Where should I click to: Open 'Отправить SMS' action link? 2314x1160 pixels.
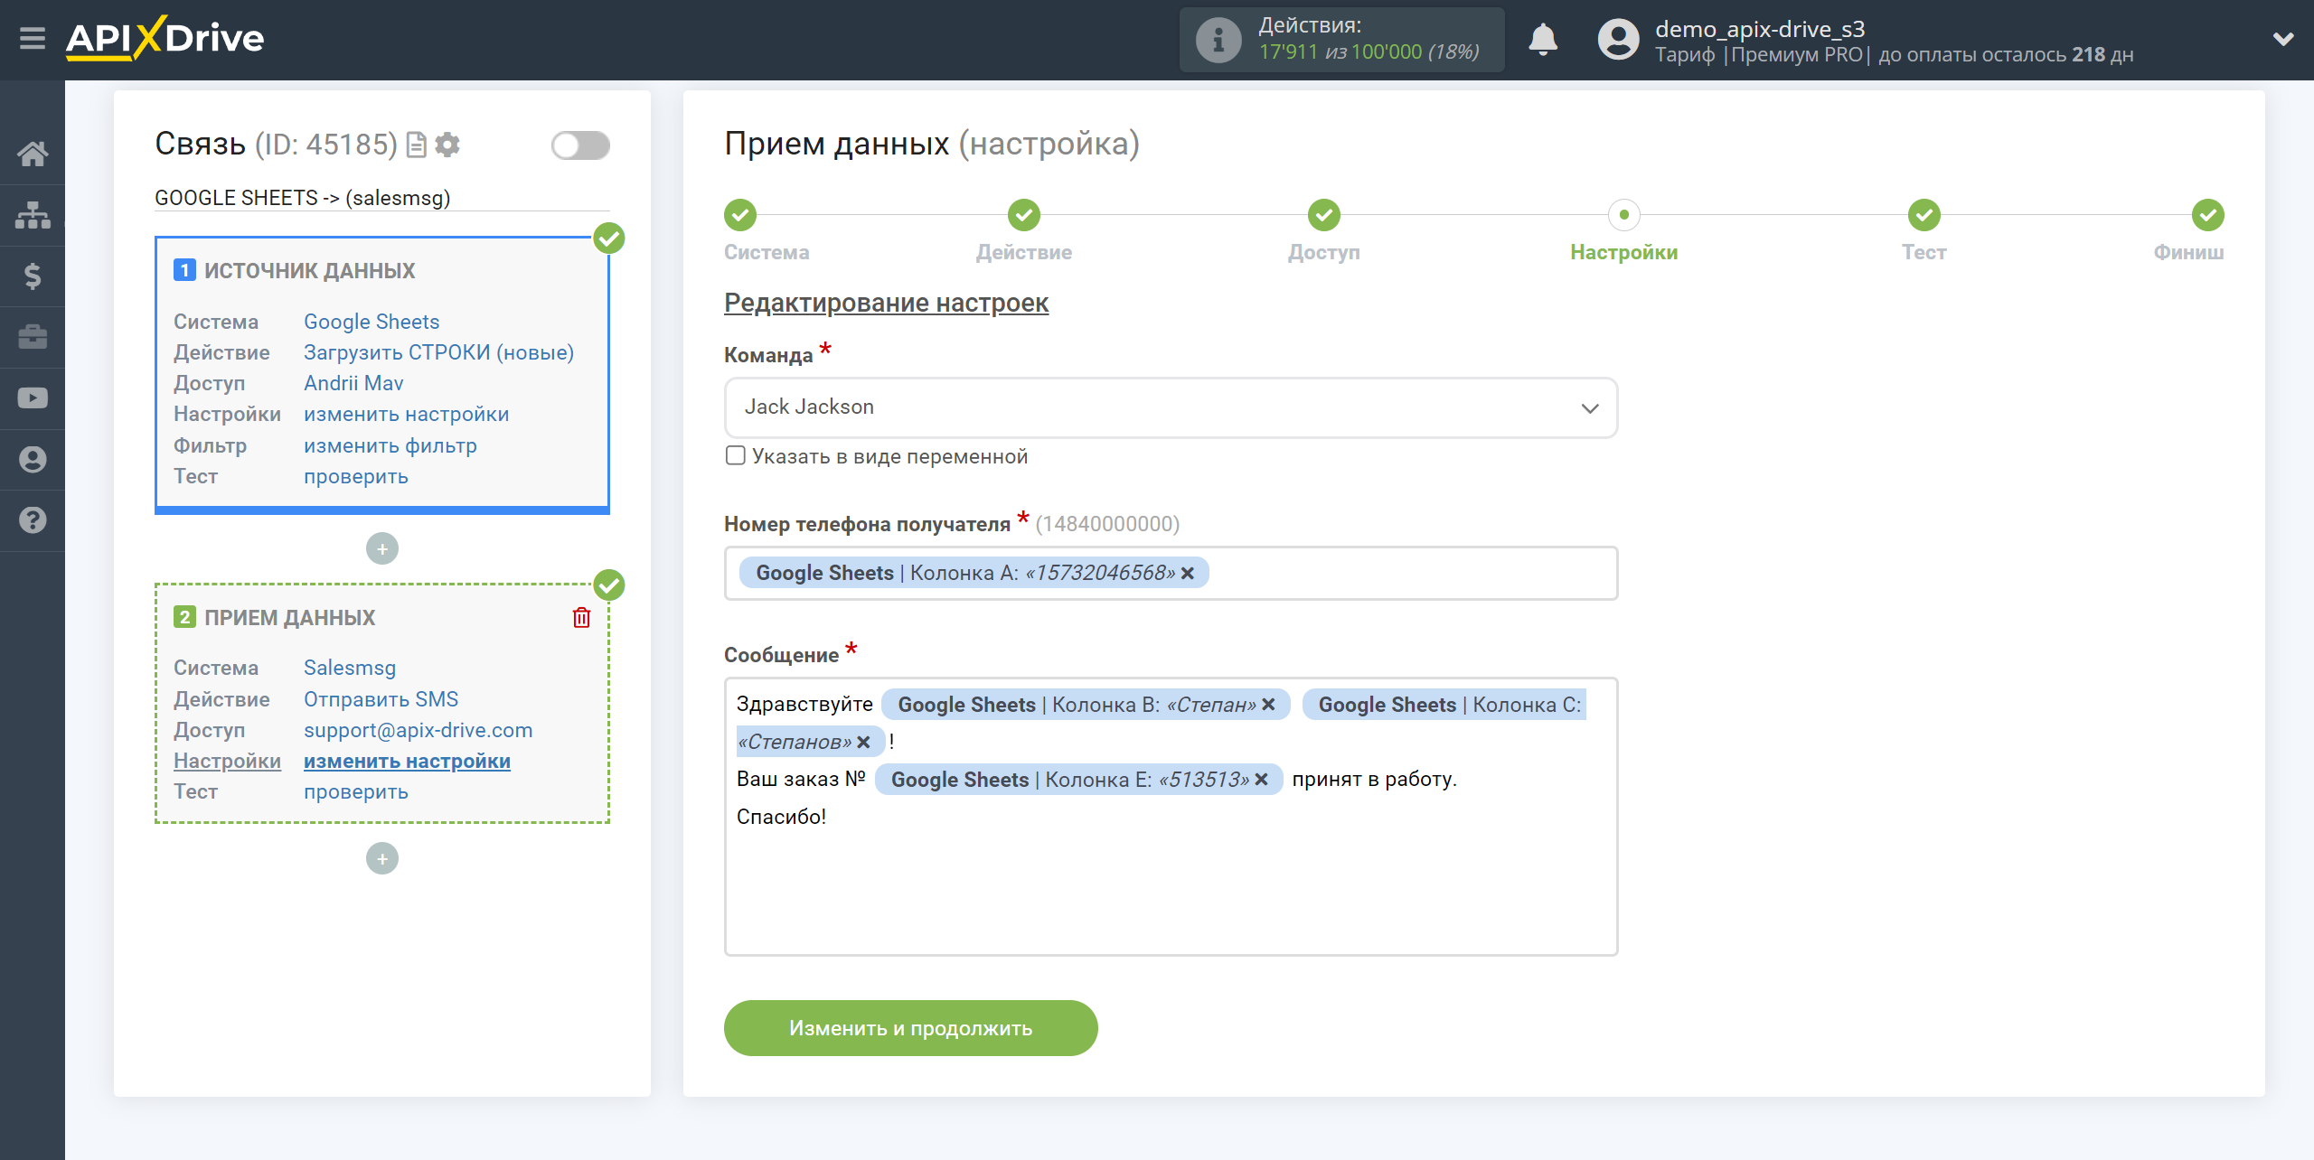click(381, 699)
